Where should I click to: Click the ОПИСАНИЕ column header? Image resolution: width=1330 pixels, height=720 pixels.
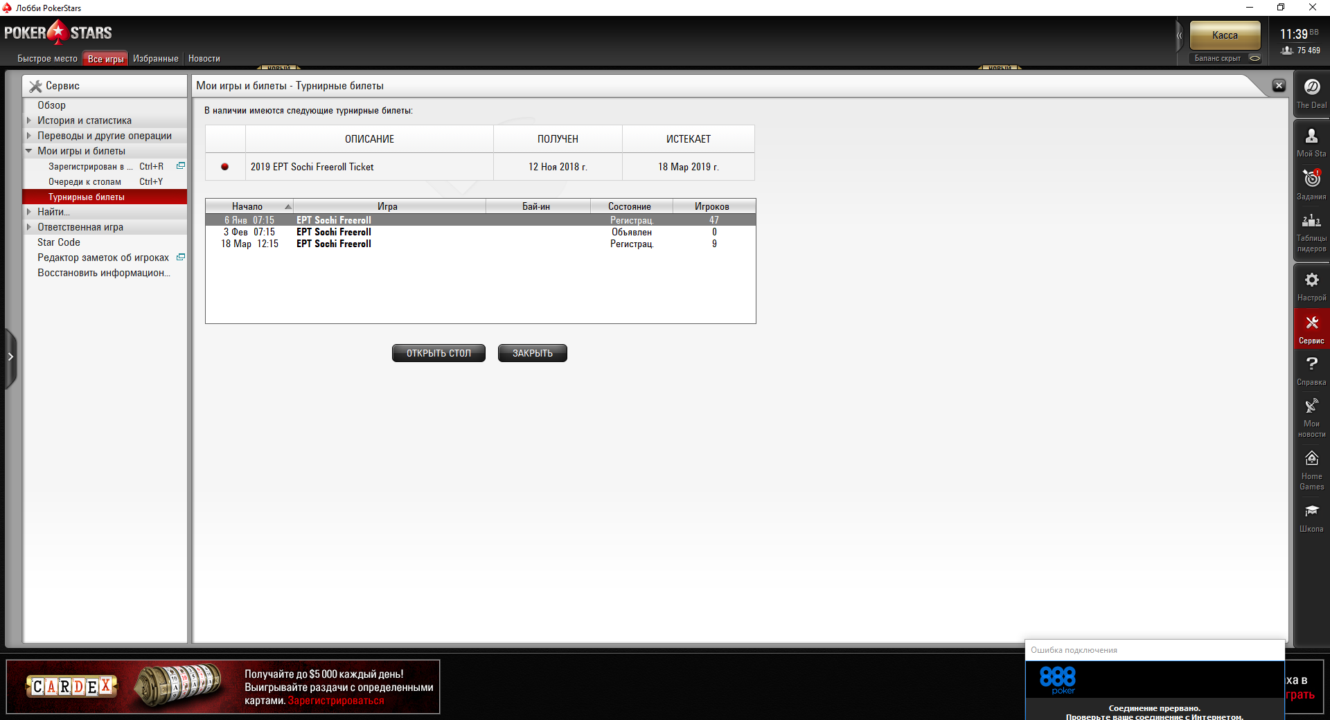tap(370, 139)
